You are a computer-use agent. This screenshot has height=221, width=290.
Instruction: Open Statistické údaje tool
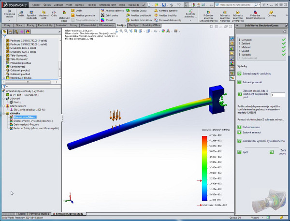64,16
